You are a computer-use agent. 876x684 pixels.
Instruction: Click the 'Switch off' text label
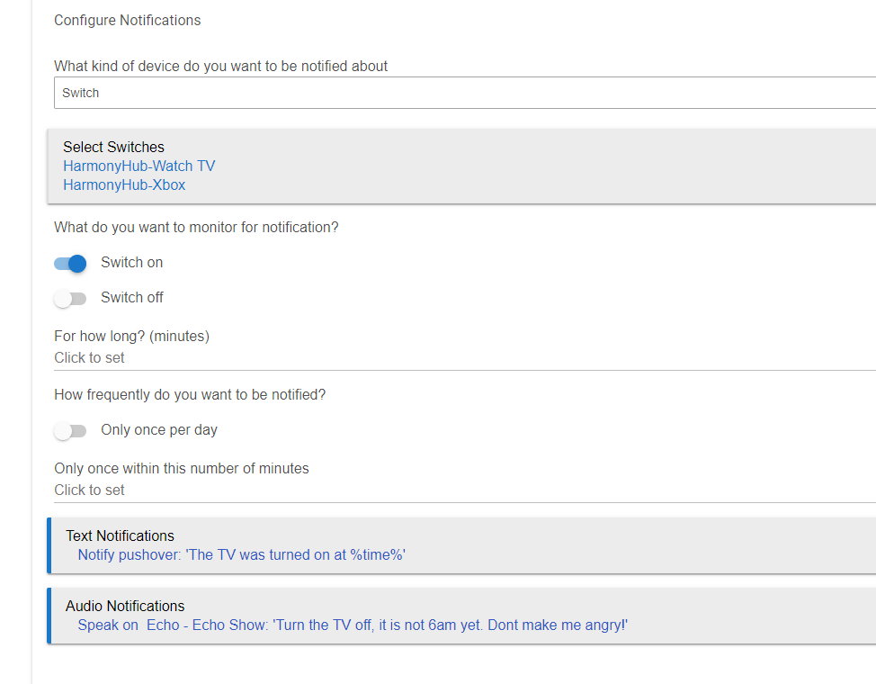click(x=132, y=298)
